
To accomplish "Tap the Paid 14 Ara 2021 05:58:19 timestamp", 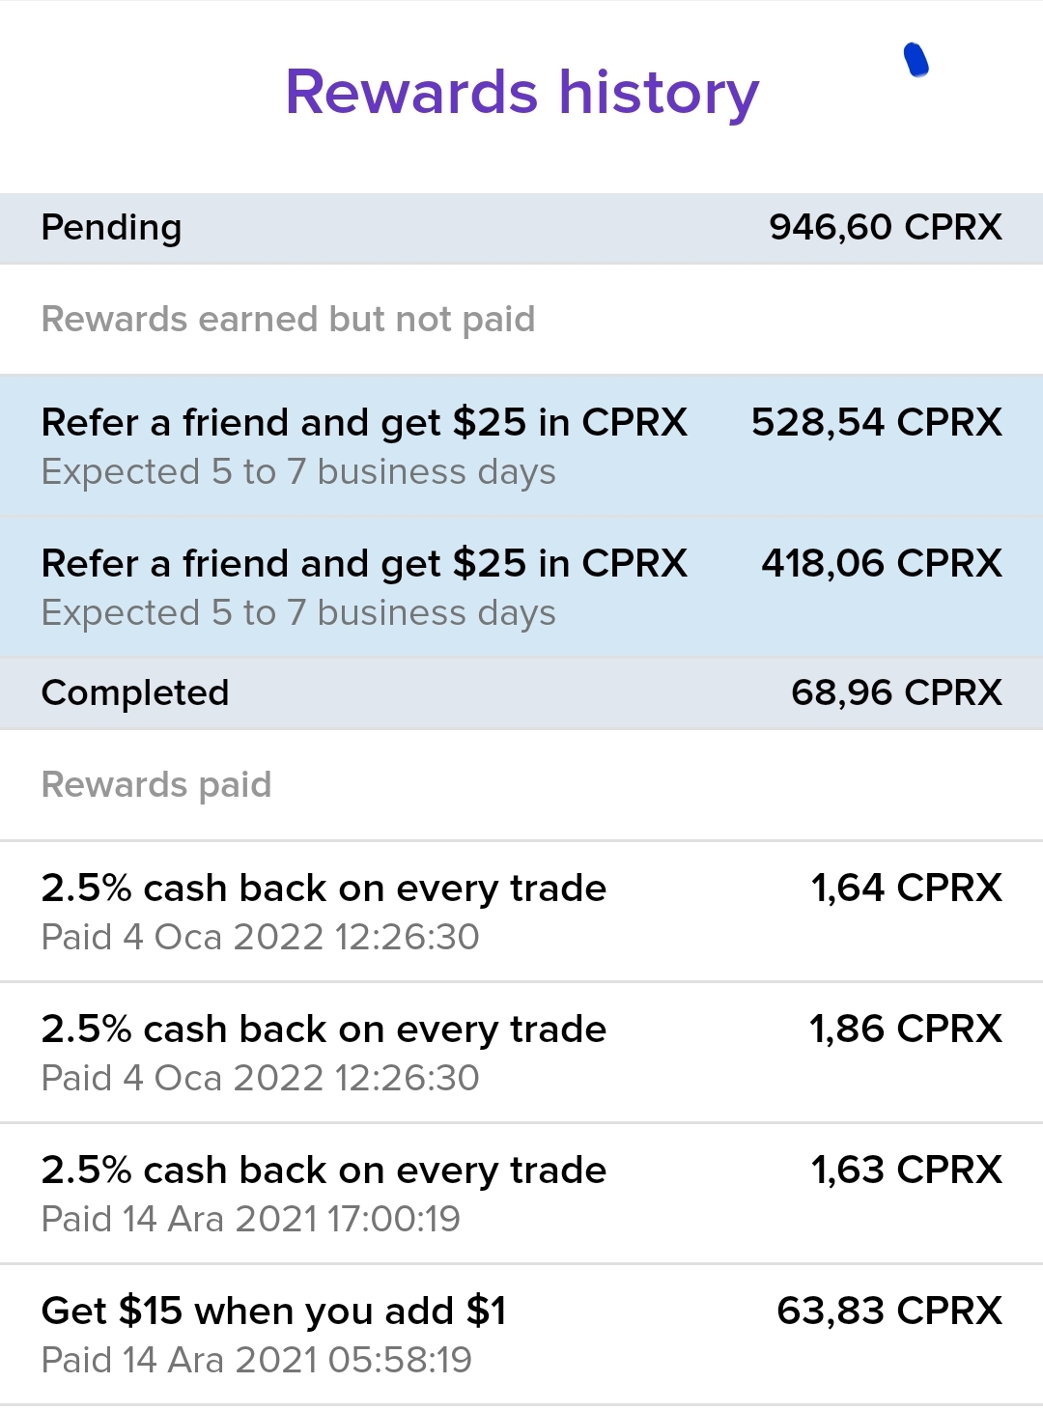I will pyautogui.click(x=257, y=1360).
